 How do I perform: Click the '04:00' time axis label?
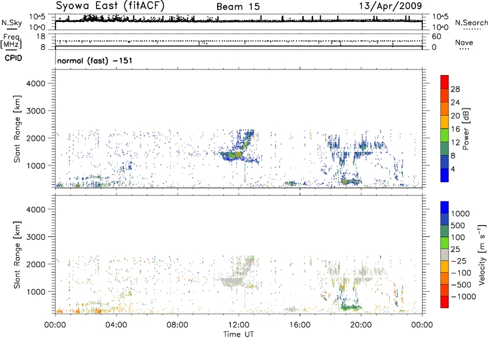click(116, 325)
